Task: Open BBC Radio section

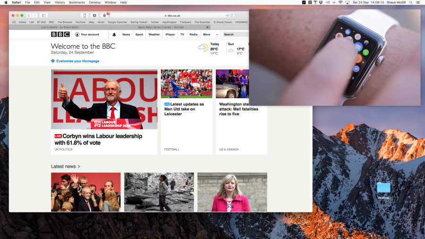Action: point(194,34)
